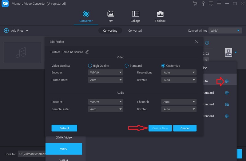
Task: Open the shopping cart purchase icon
Action: tap(195, 4)
